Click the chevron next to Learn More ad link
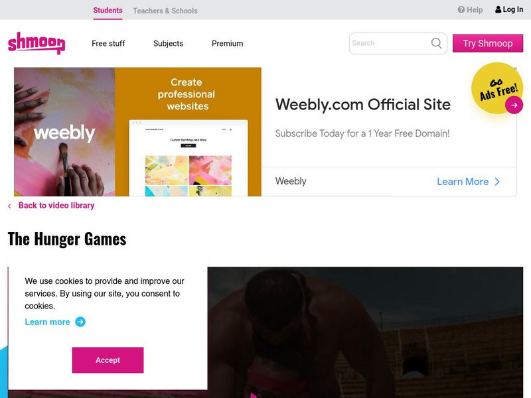This screenshot has width=531, height=398. coord(497,182)
